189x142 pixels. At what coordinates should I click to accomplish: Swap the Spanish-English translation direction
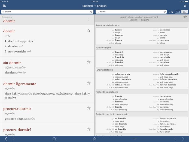[x=185, y=6]
